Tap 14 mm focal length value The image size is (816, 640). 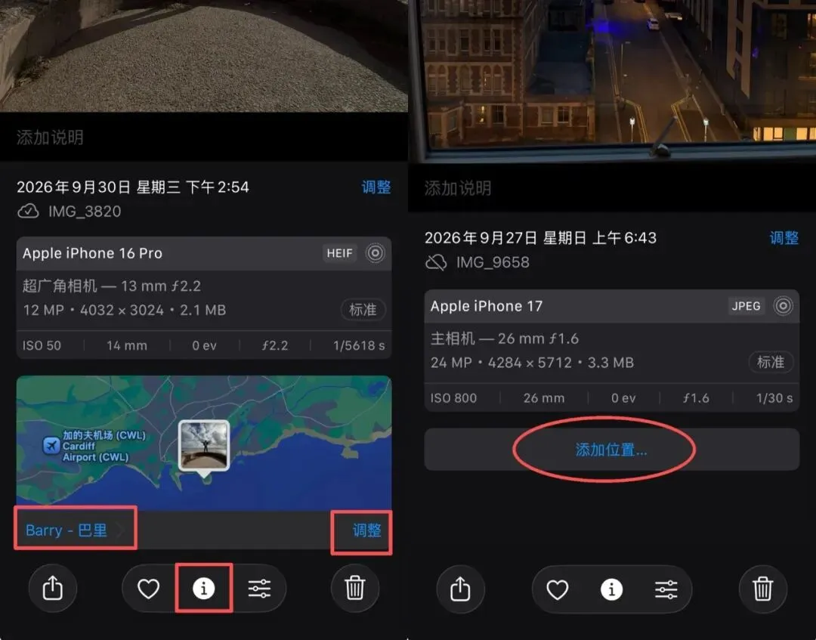[x=127, y=345]
